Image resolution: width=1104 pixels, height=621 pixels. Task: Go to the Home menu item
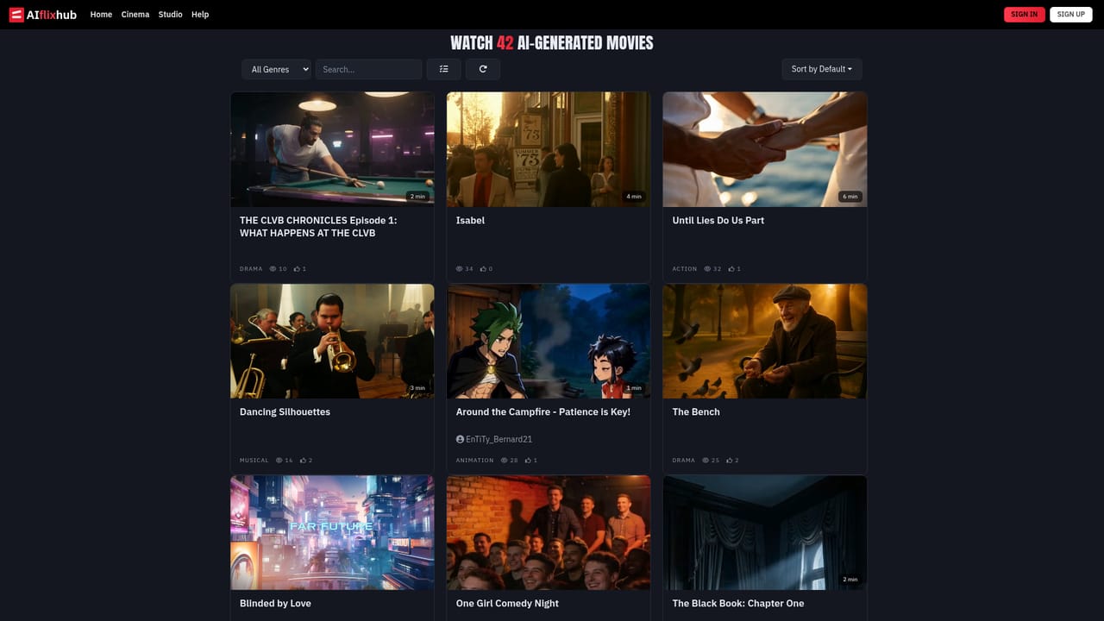tap(101, 15)
